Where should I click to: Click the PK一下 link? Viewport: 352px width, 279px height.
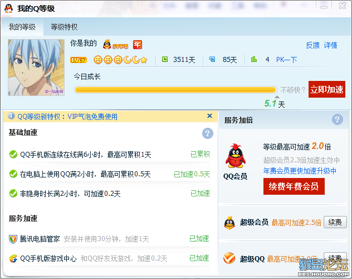286,60
